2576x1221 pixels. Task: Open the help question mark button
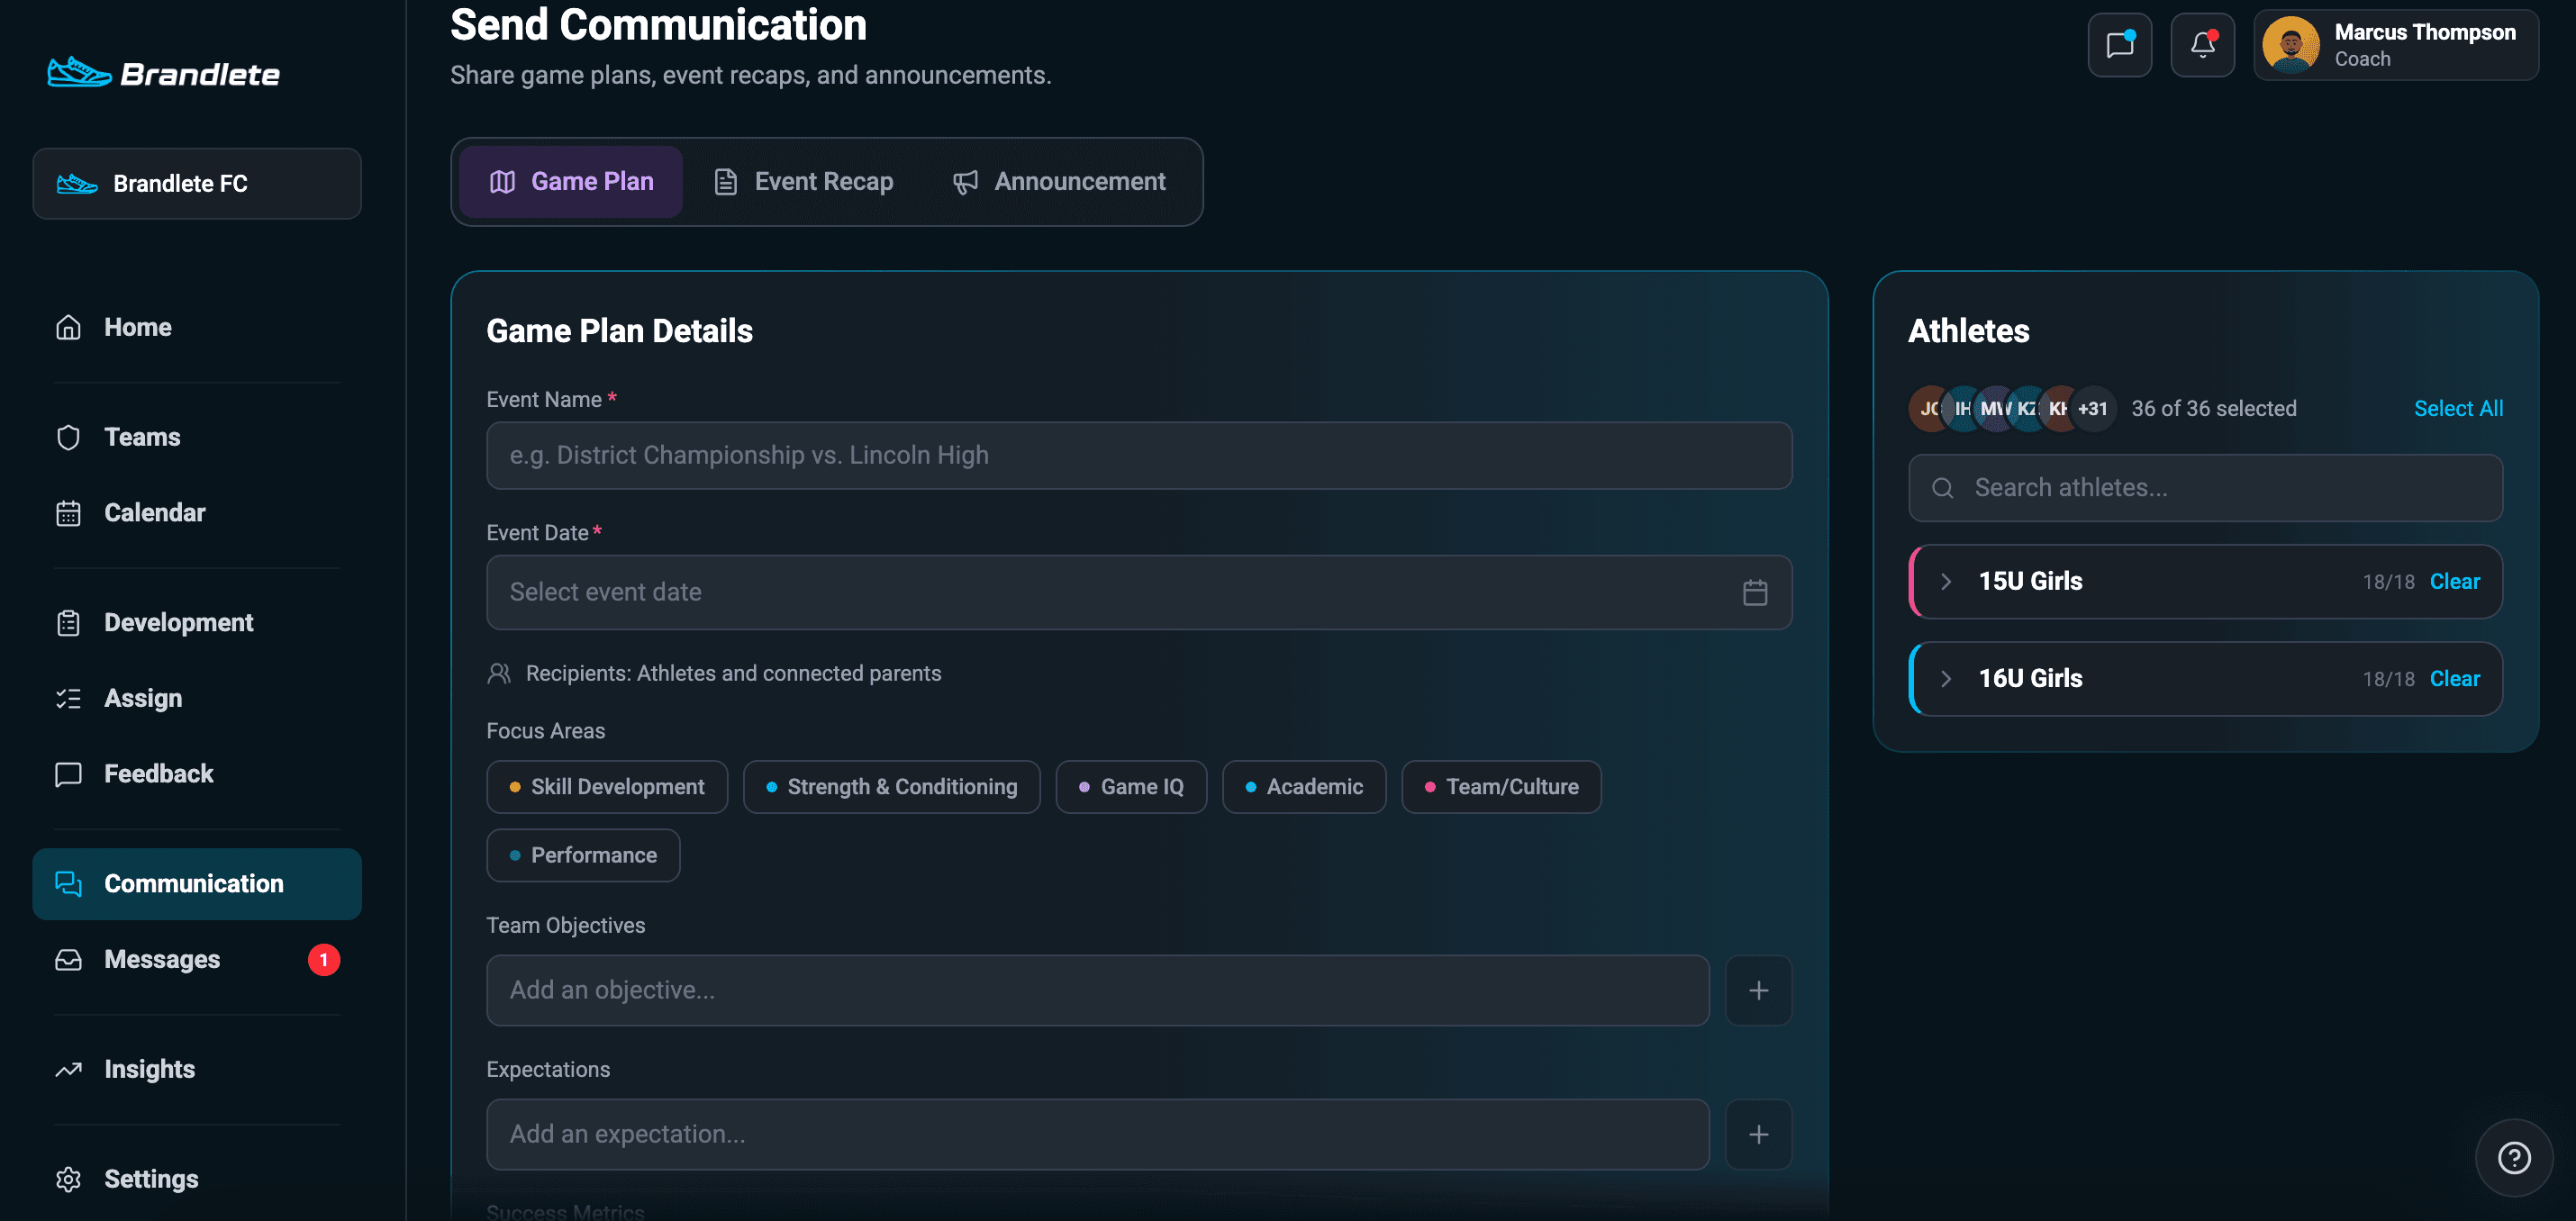[x=2514, y=1157]
